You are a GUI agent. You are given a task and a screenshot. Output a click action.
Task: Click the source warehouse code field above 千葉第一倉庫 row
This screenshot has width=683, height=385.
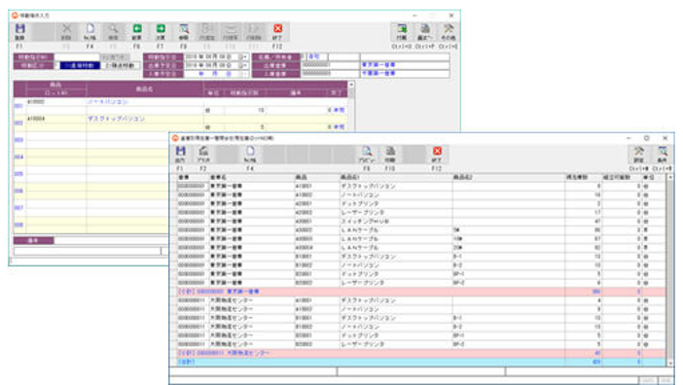pos(330,65)
